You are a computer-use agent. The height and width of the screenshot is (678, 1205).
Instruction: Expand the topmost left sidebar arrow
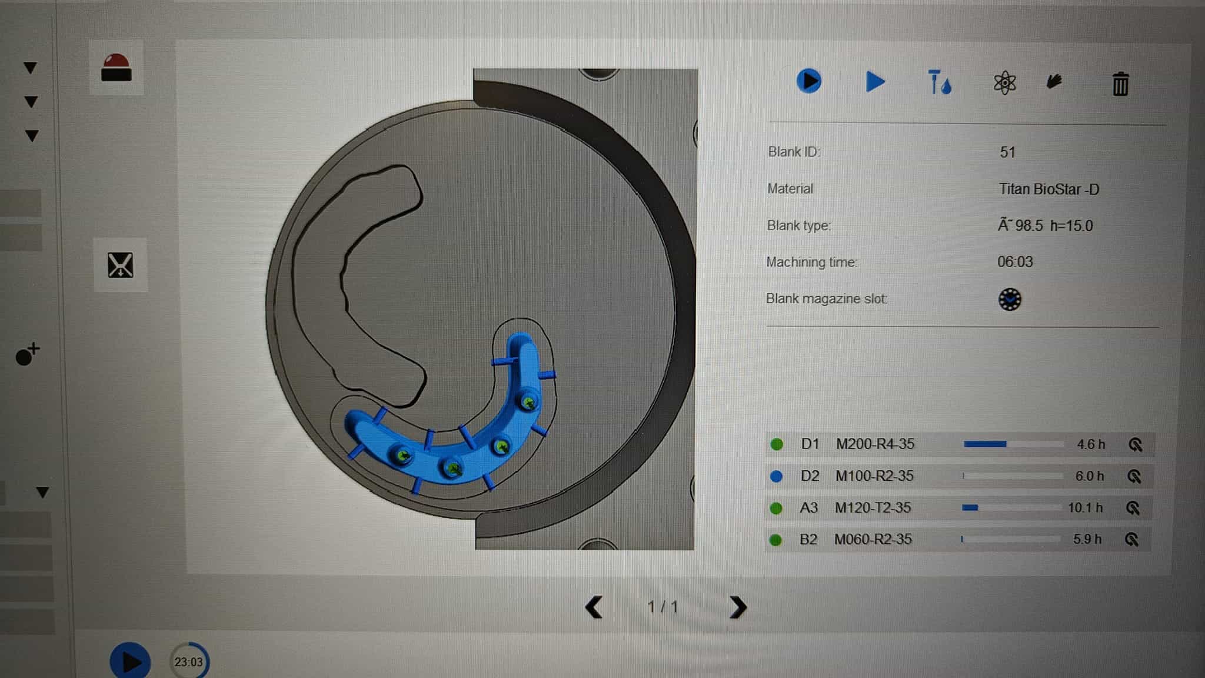[x=31, y=68]
